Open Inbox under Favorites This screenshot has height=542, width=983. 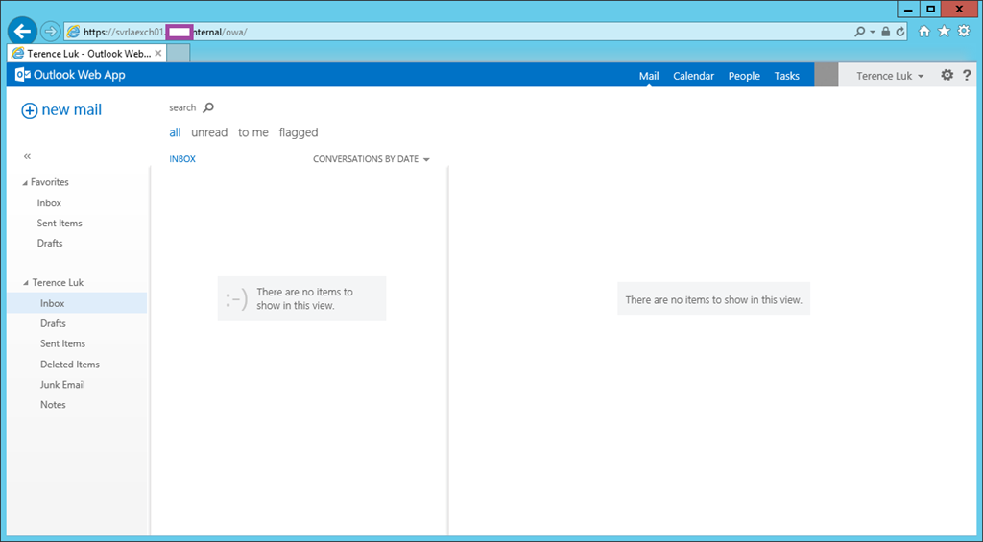tap(49, 203)
